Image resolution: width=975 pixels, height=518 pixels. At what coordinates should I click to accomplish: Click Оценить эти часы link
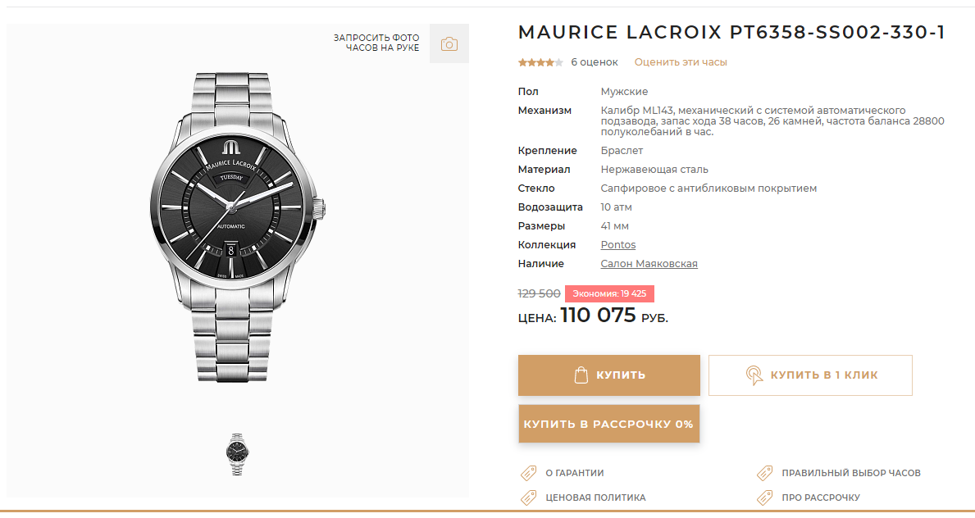(x=681, y=62)
